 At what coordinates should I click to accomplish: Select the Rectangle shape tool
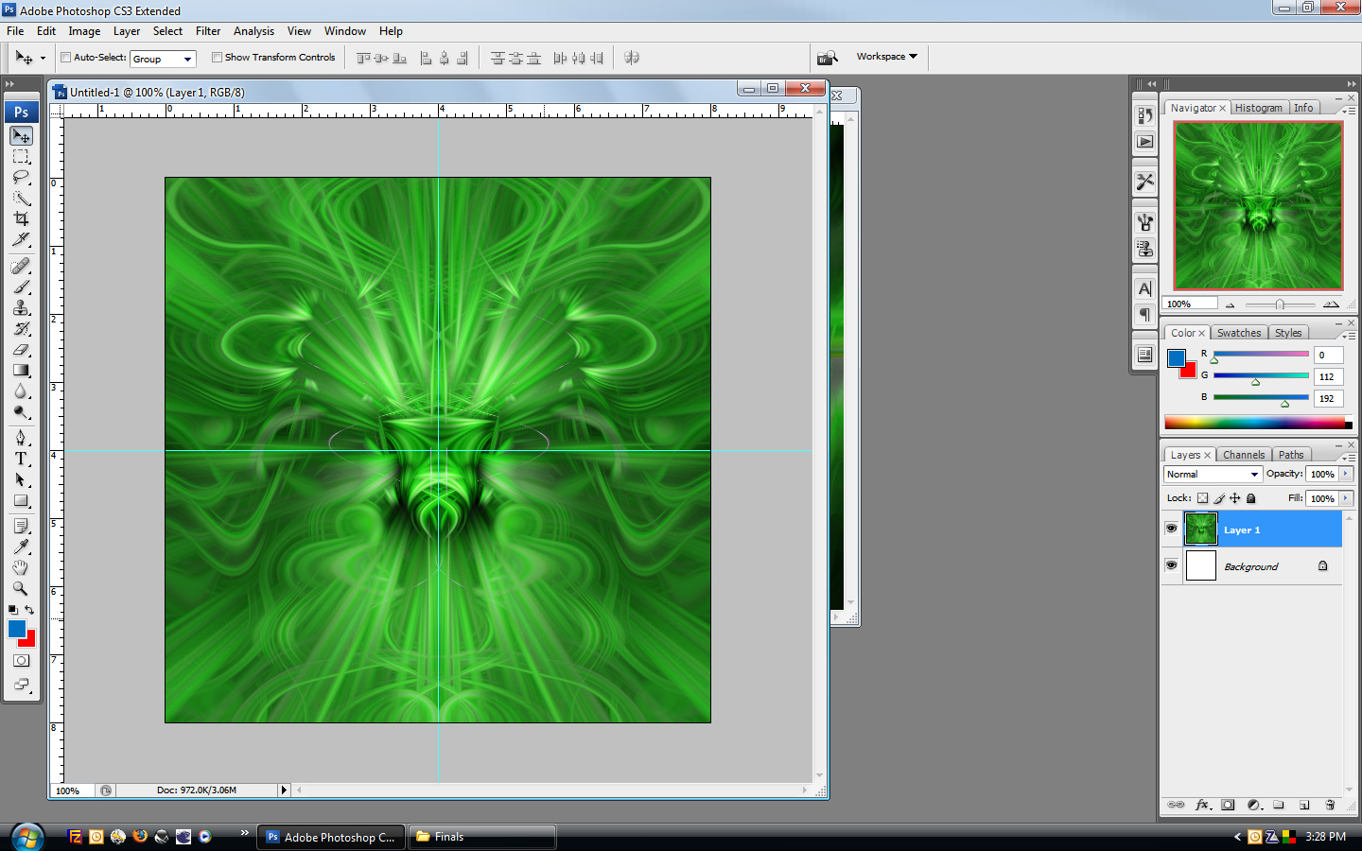tap(21, 500)
